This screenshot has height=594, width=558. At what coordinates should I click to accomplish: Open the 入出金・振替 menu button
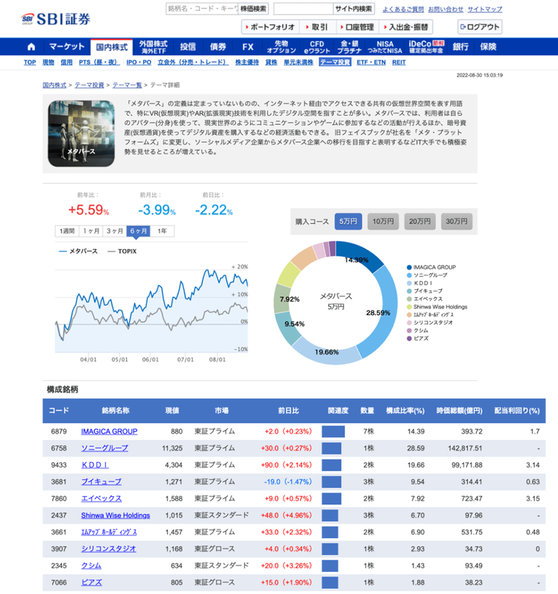point(406,27)
